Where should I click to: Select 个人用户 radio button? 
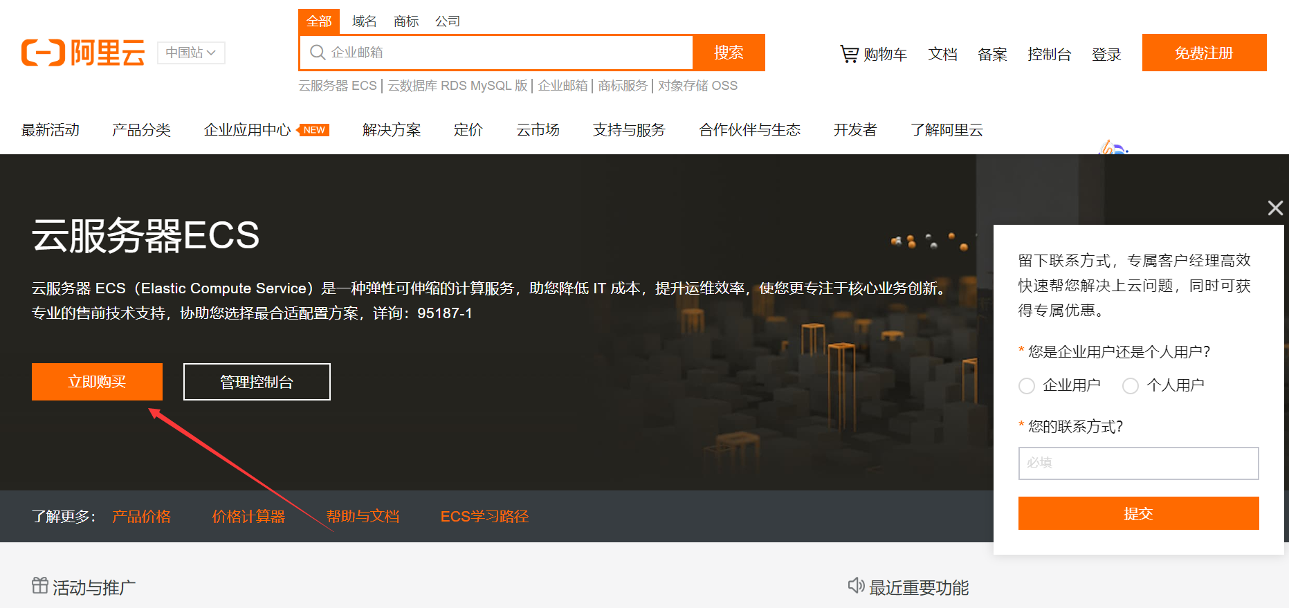click(1131, 386)
